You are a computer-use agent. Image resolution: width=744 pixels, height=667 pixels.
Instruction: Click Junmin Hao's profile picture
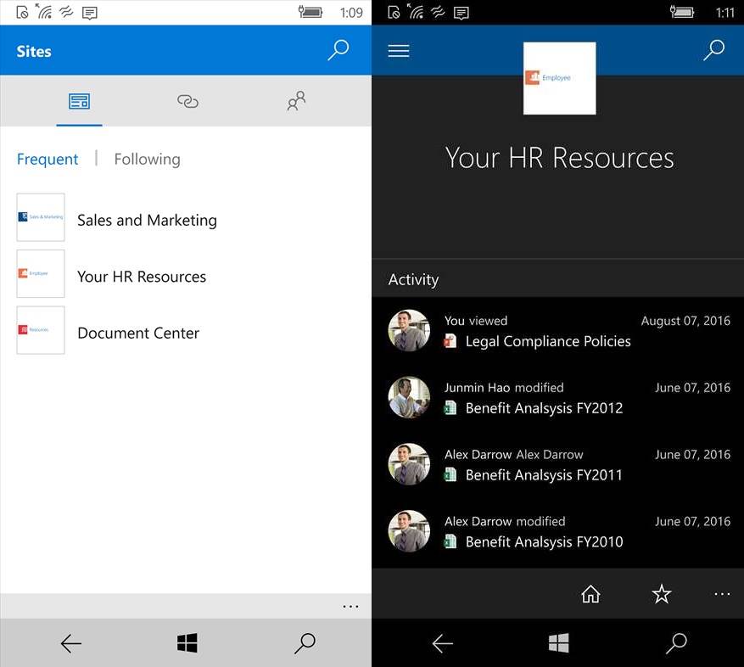click(409, 397)
